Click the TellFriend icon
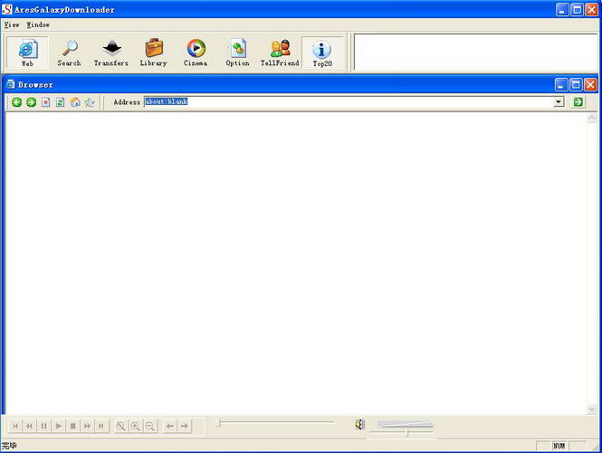This screenshot has width=602, height=453. pyautogui.click(x=280, y=53)
